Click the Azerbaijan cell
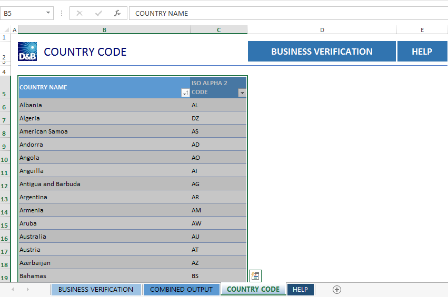448x297 pixels. coord(104,262)
